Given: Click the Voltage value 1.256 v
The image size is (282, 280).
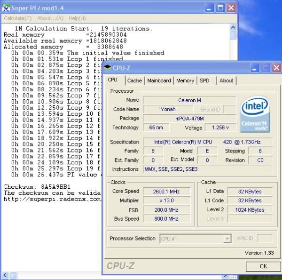Looking at the screenshot, I should 220,128.
